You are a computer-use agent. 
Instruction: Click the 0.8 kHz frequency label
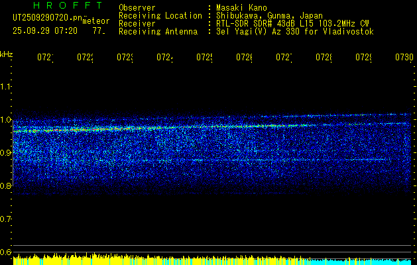(5, 185)
